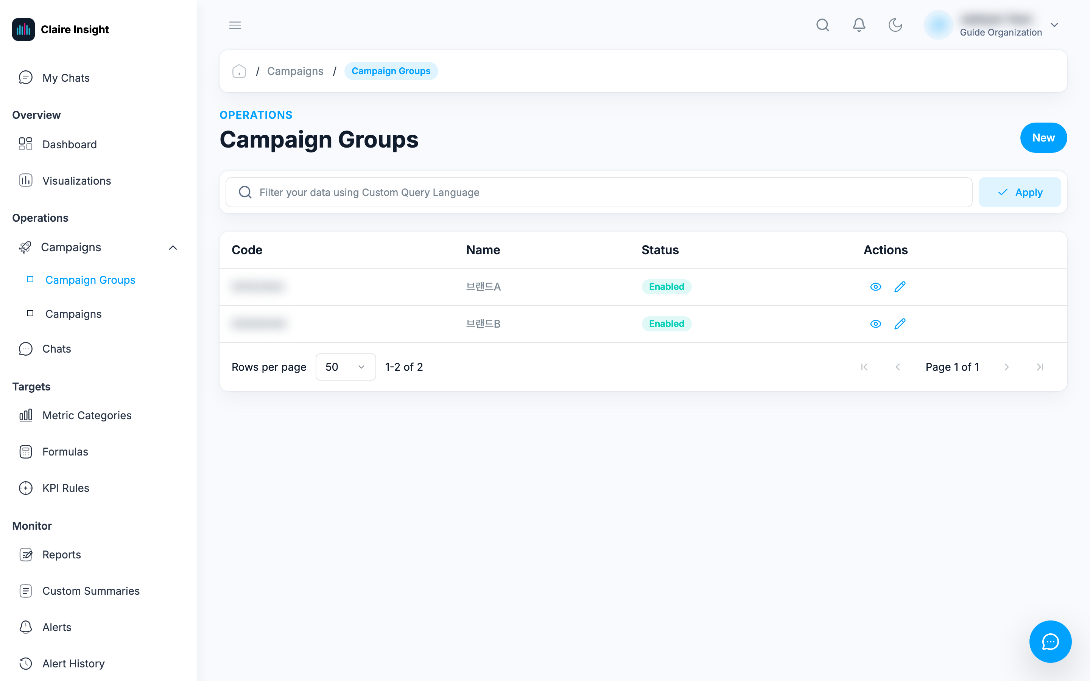Jump to last page pagination arrow
1090x681 pixels.
pos(1040,367)
